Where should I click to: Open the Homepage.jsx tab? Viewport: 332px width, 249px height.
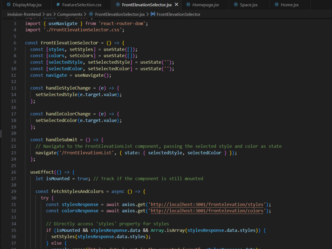[x=206, y=5]
